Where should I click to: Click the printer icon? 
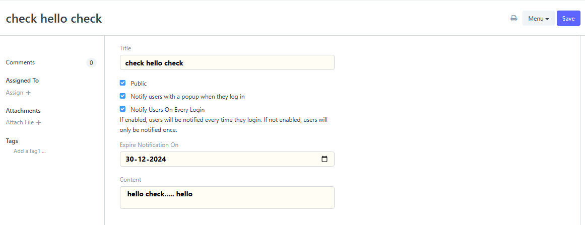pyautogui.click(x=514, y=18)
